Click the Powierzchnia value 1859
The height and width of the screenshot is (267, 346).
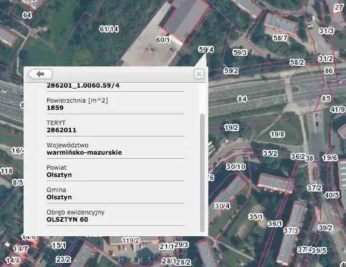pos(55,108)
